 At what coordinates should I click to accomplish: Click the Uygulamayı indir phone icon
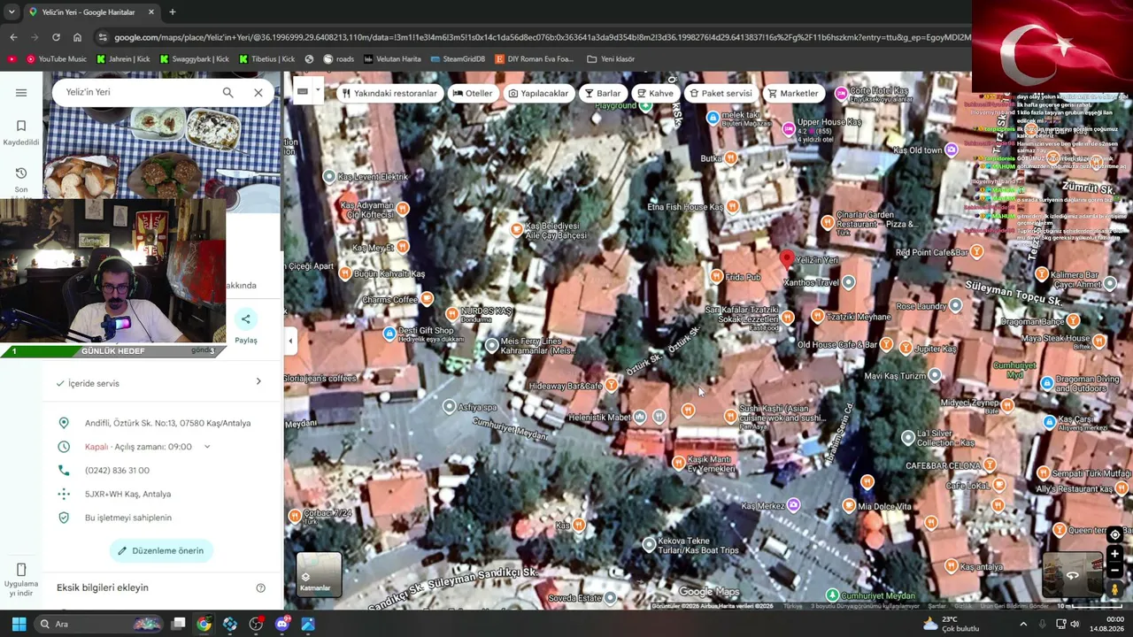coord(21,570)
